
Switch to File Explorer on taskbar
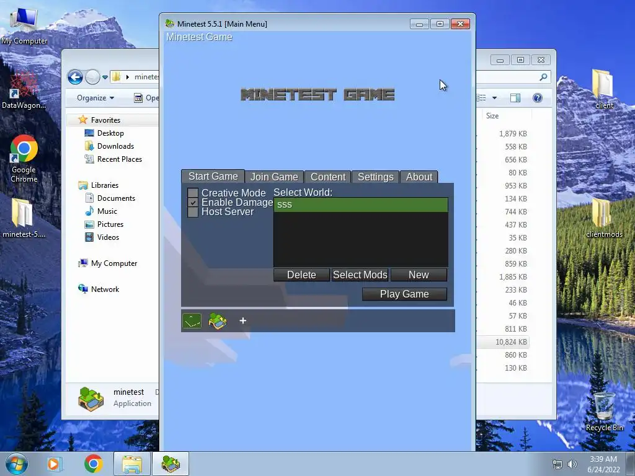click(x=131, y=464)
